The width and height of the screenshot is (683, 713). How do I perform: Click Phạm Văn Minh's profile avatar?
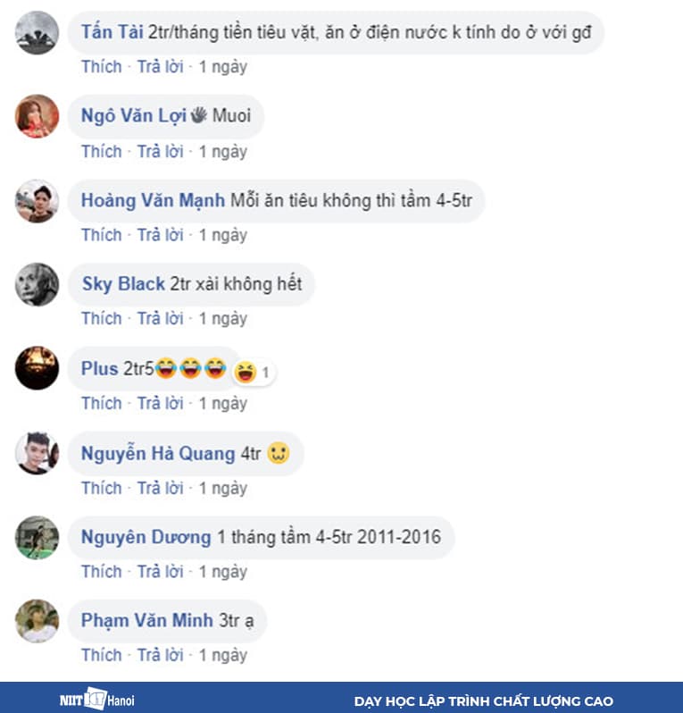pyautogui.click(x=37, y=621)
